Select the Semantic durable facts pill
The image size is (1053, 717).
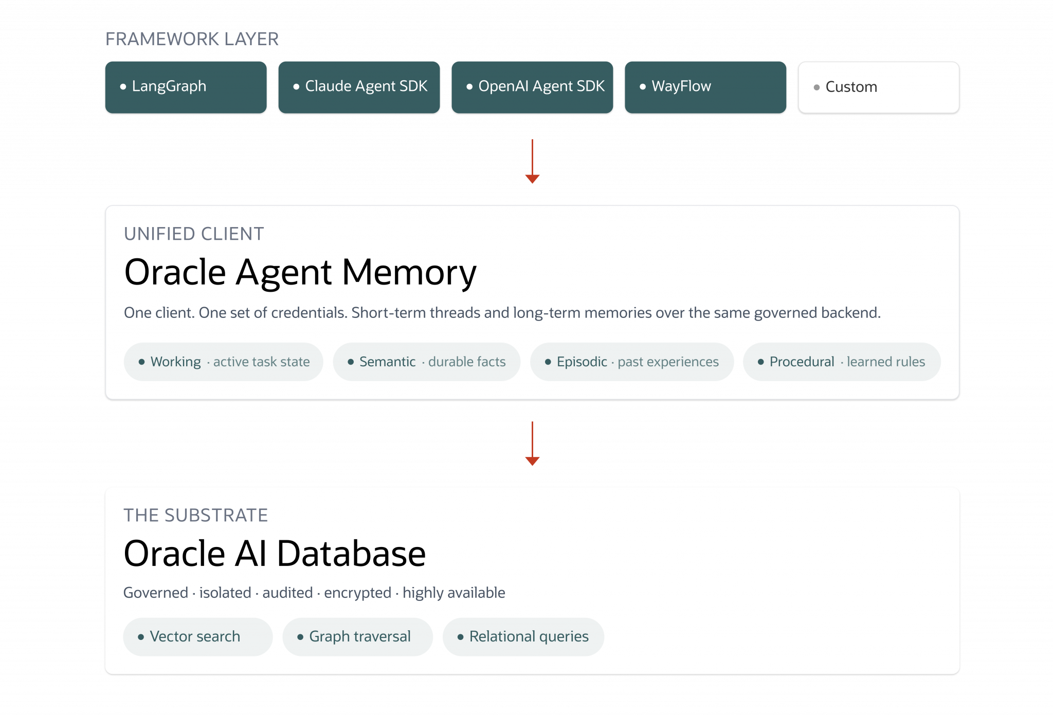[427, 362]
